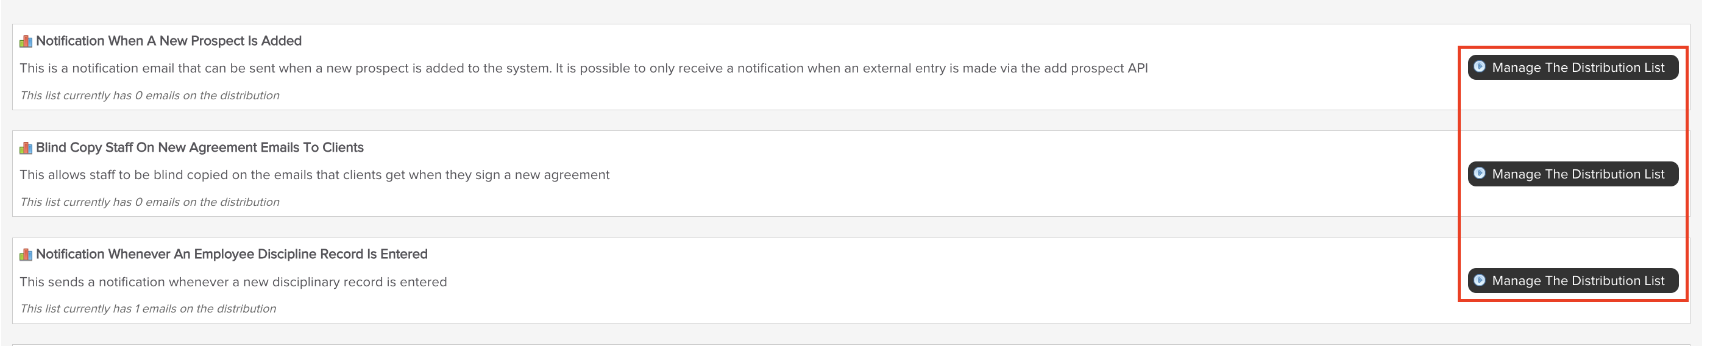Click the description about clients signing a new agreement

(314, 175)
